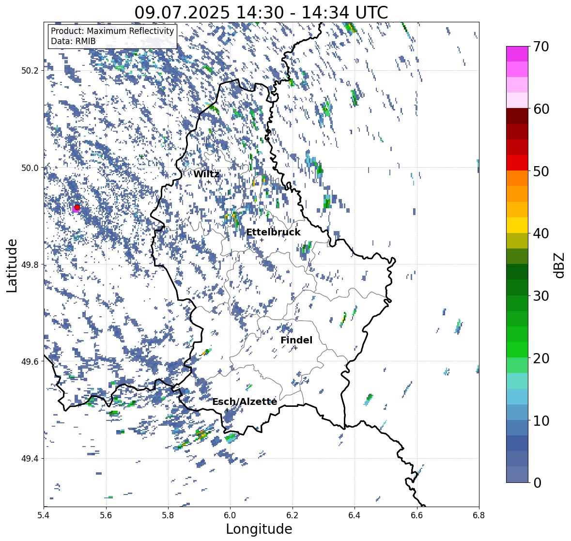Viewport: 571px width, 541px height.
Task: Click the colorbar tick label 70
Action: point(541,46)
